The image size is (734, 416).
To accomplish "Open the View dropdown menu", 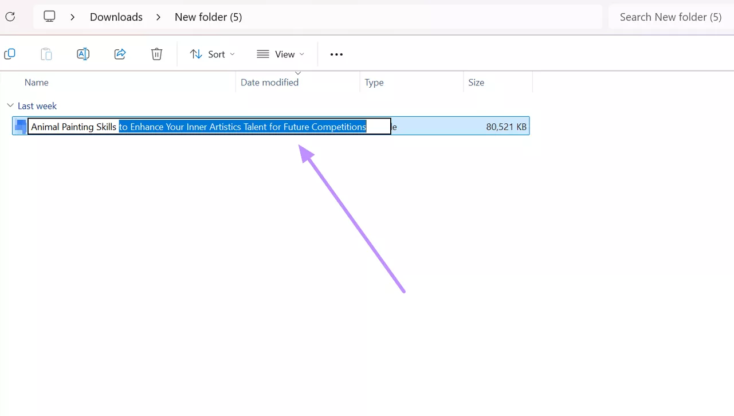I will (x=280, y=54).
